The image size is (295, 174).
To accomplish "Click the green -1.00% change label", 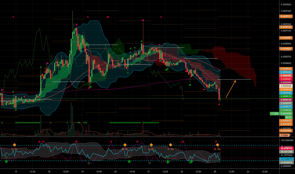I will pos(274,114).
